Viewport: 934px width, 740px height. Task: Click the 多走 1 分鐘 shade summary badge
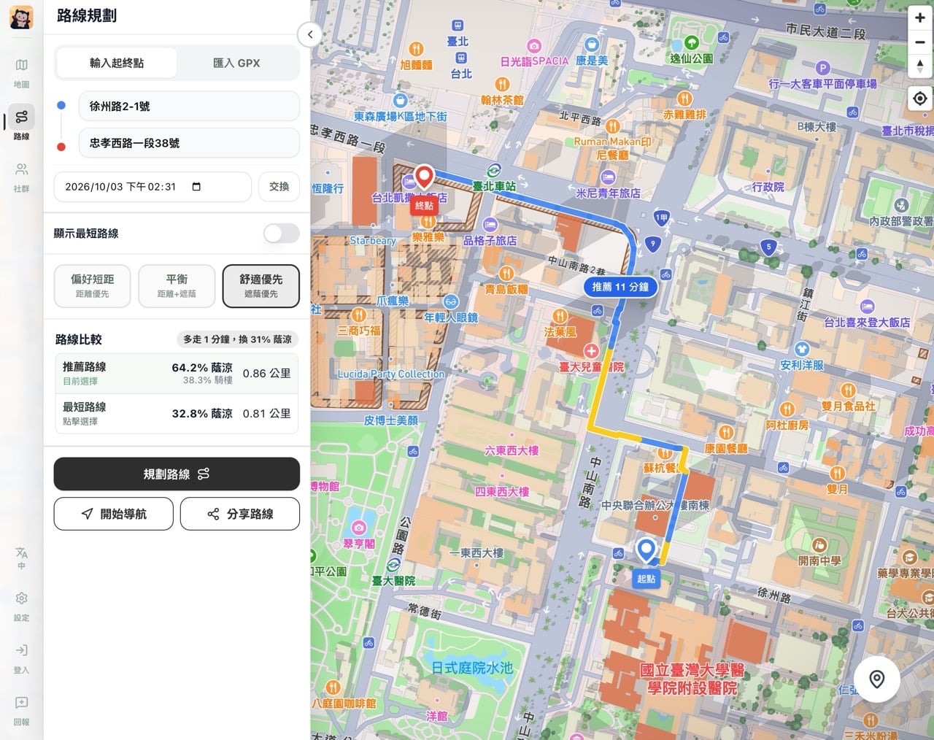237,339
